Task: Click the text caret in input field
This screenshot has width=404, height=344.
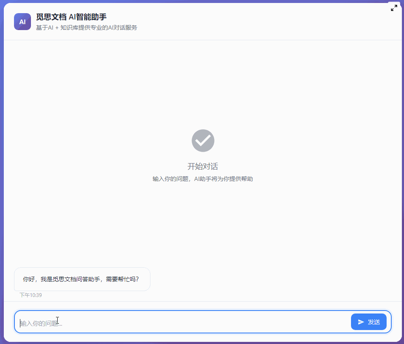Action: [x=20, y=323]
